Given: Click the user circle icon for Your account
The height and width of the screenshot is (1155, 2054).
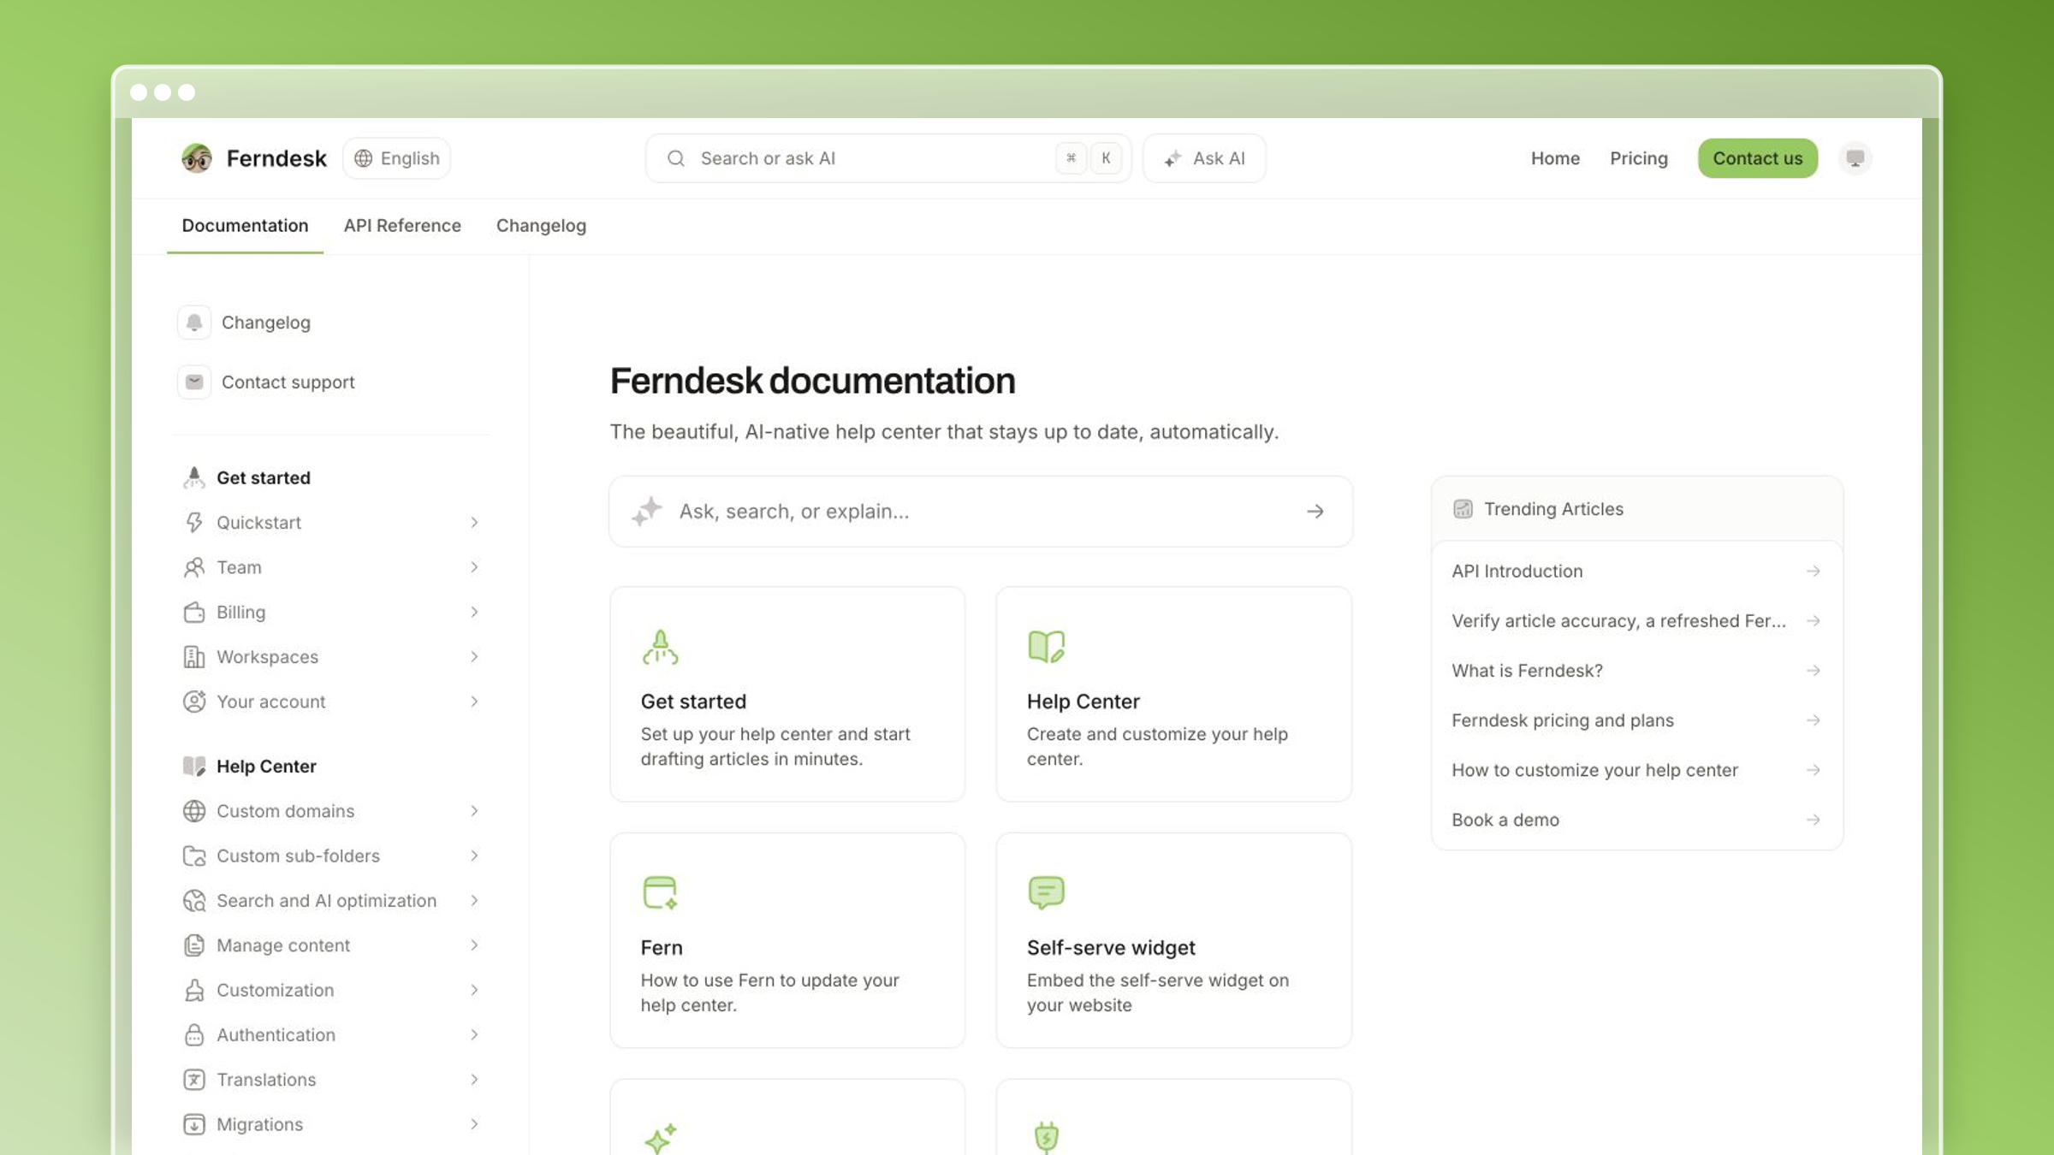Looking at the screenshot, I should [x=194, y=702].
